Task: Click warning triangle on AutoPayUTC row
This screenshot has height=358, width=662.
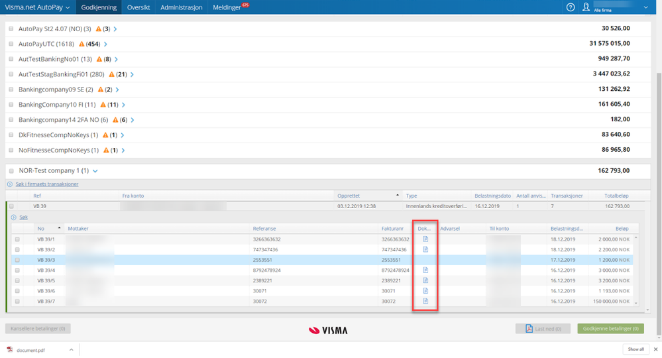Action: (x=82, y=44)
